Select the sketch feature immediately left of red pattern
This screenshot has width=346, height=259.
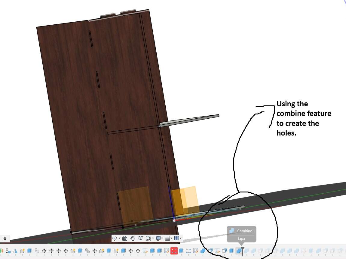click(x=167, y=251)
